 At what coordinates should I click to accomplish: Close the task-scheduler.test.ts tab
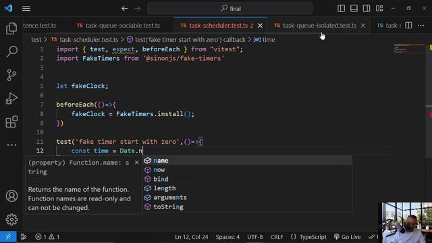260,26
